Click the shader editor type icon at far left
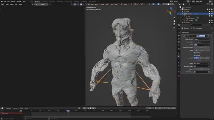The width and height of the screenshot is (214, 120). tap(2, 4)
